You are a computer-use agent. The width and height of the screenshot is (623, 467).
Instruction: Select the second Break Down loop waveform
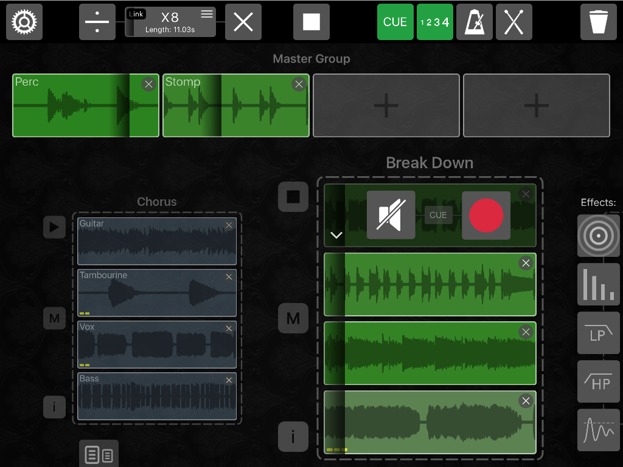430,284
